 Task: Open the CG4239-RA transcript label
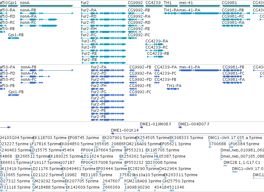pos(157,41)
